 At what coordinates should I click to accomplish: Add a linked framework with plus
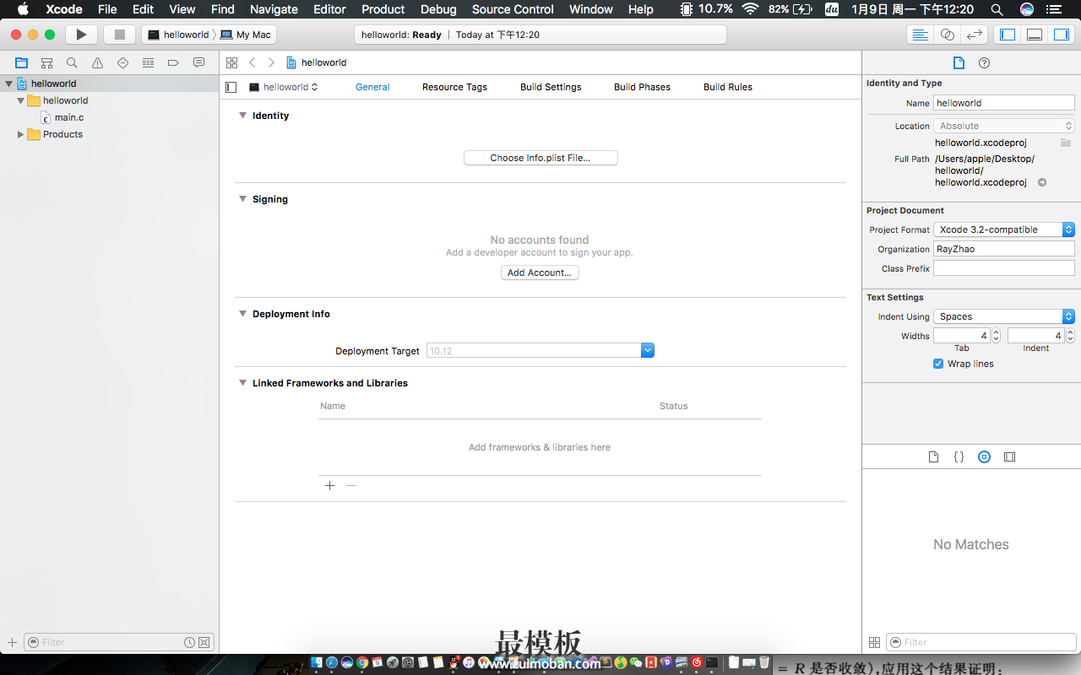click(329, 485)
